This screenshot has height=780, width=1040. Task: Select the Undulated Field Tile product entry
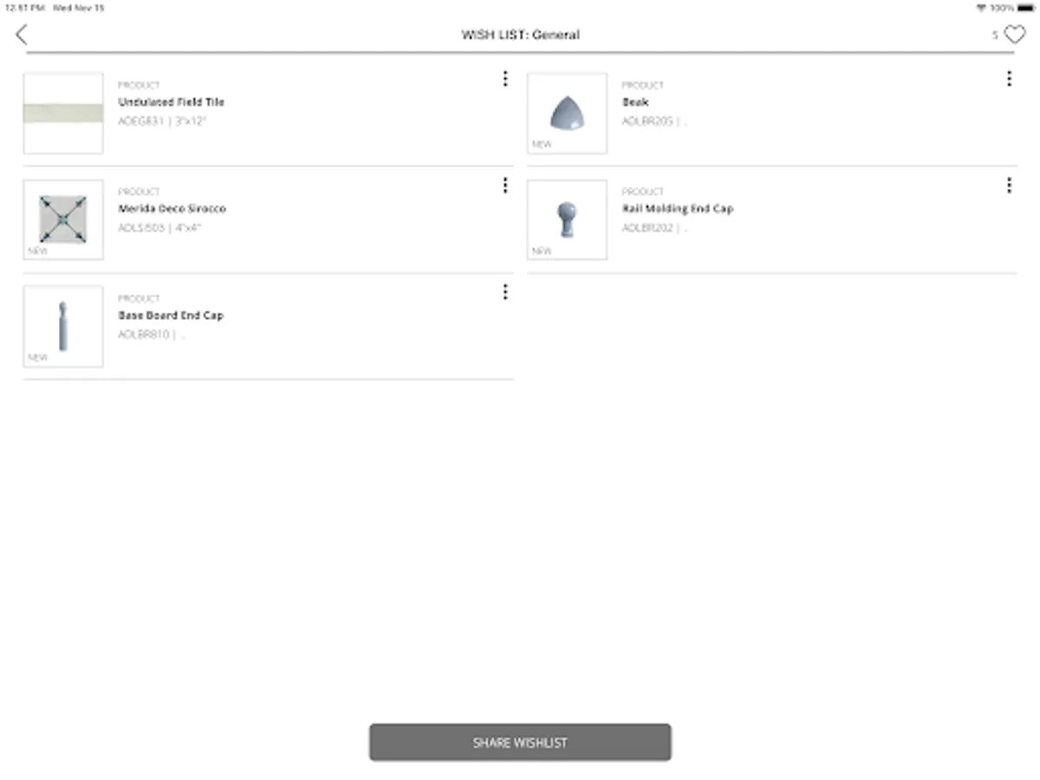172,101
